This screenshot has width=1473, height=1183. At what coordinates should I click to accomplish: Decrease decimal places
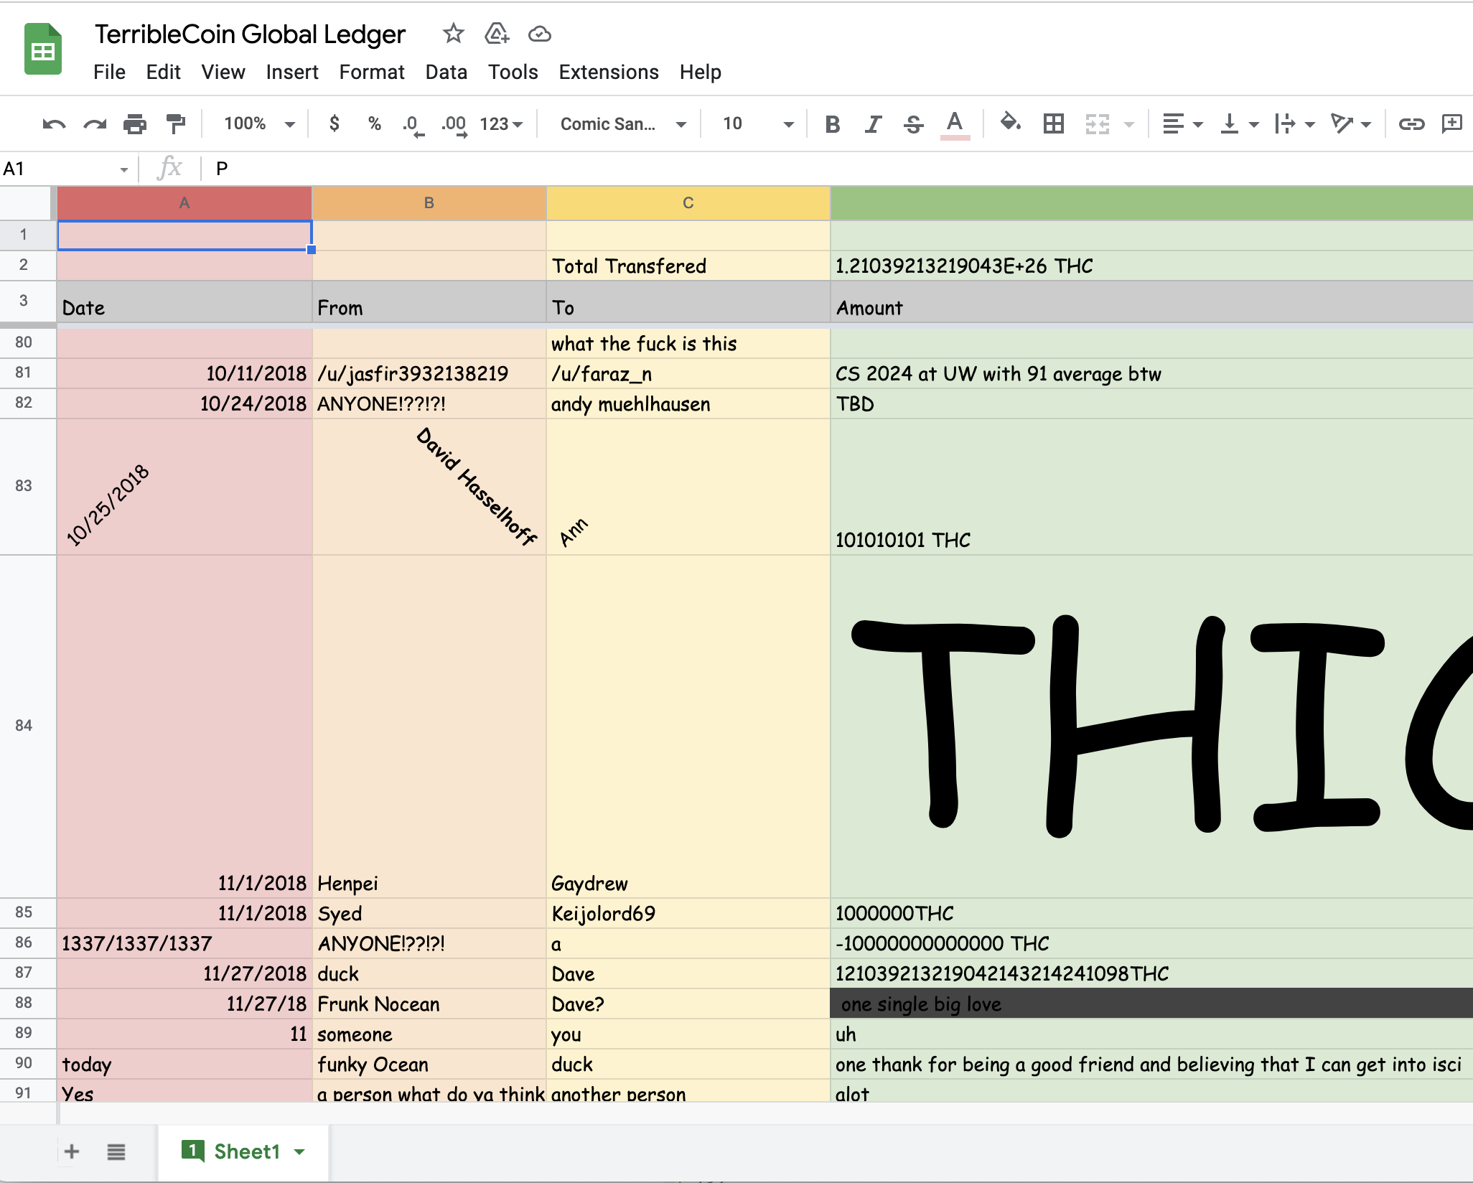[413, 125]
